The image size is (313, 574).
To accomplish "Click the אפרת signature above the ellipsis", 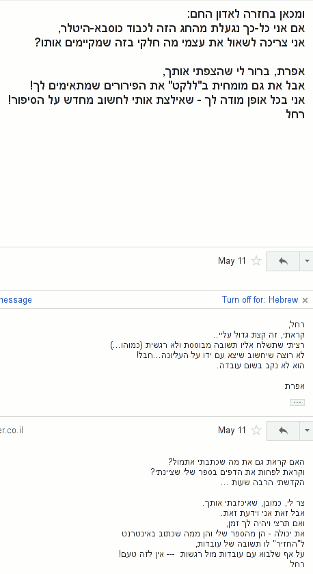I will tap(295, 386).
